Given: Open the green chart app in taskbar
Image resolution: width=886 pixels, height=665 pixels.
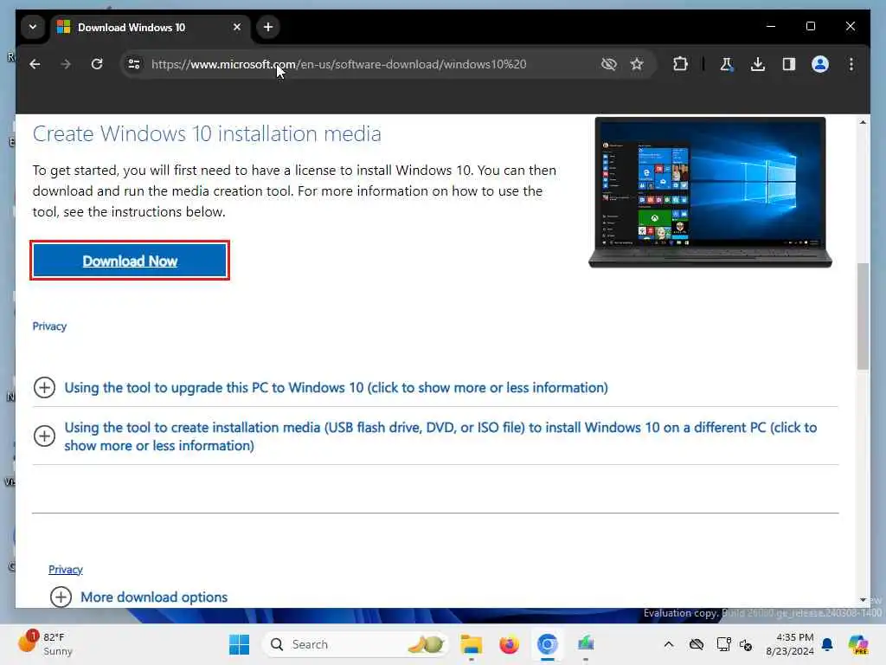Looking at the screenshot, I should (586, 643).
